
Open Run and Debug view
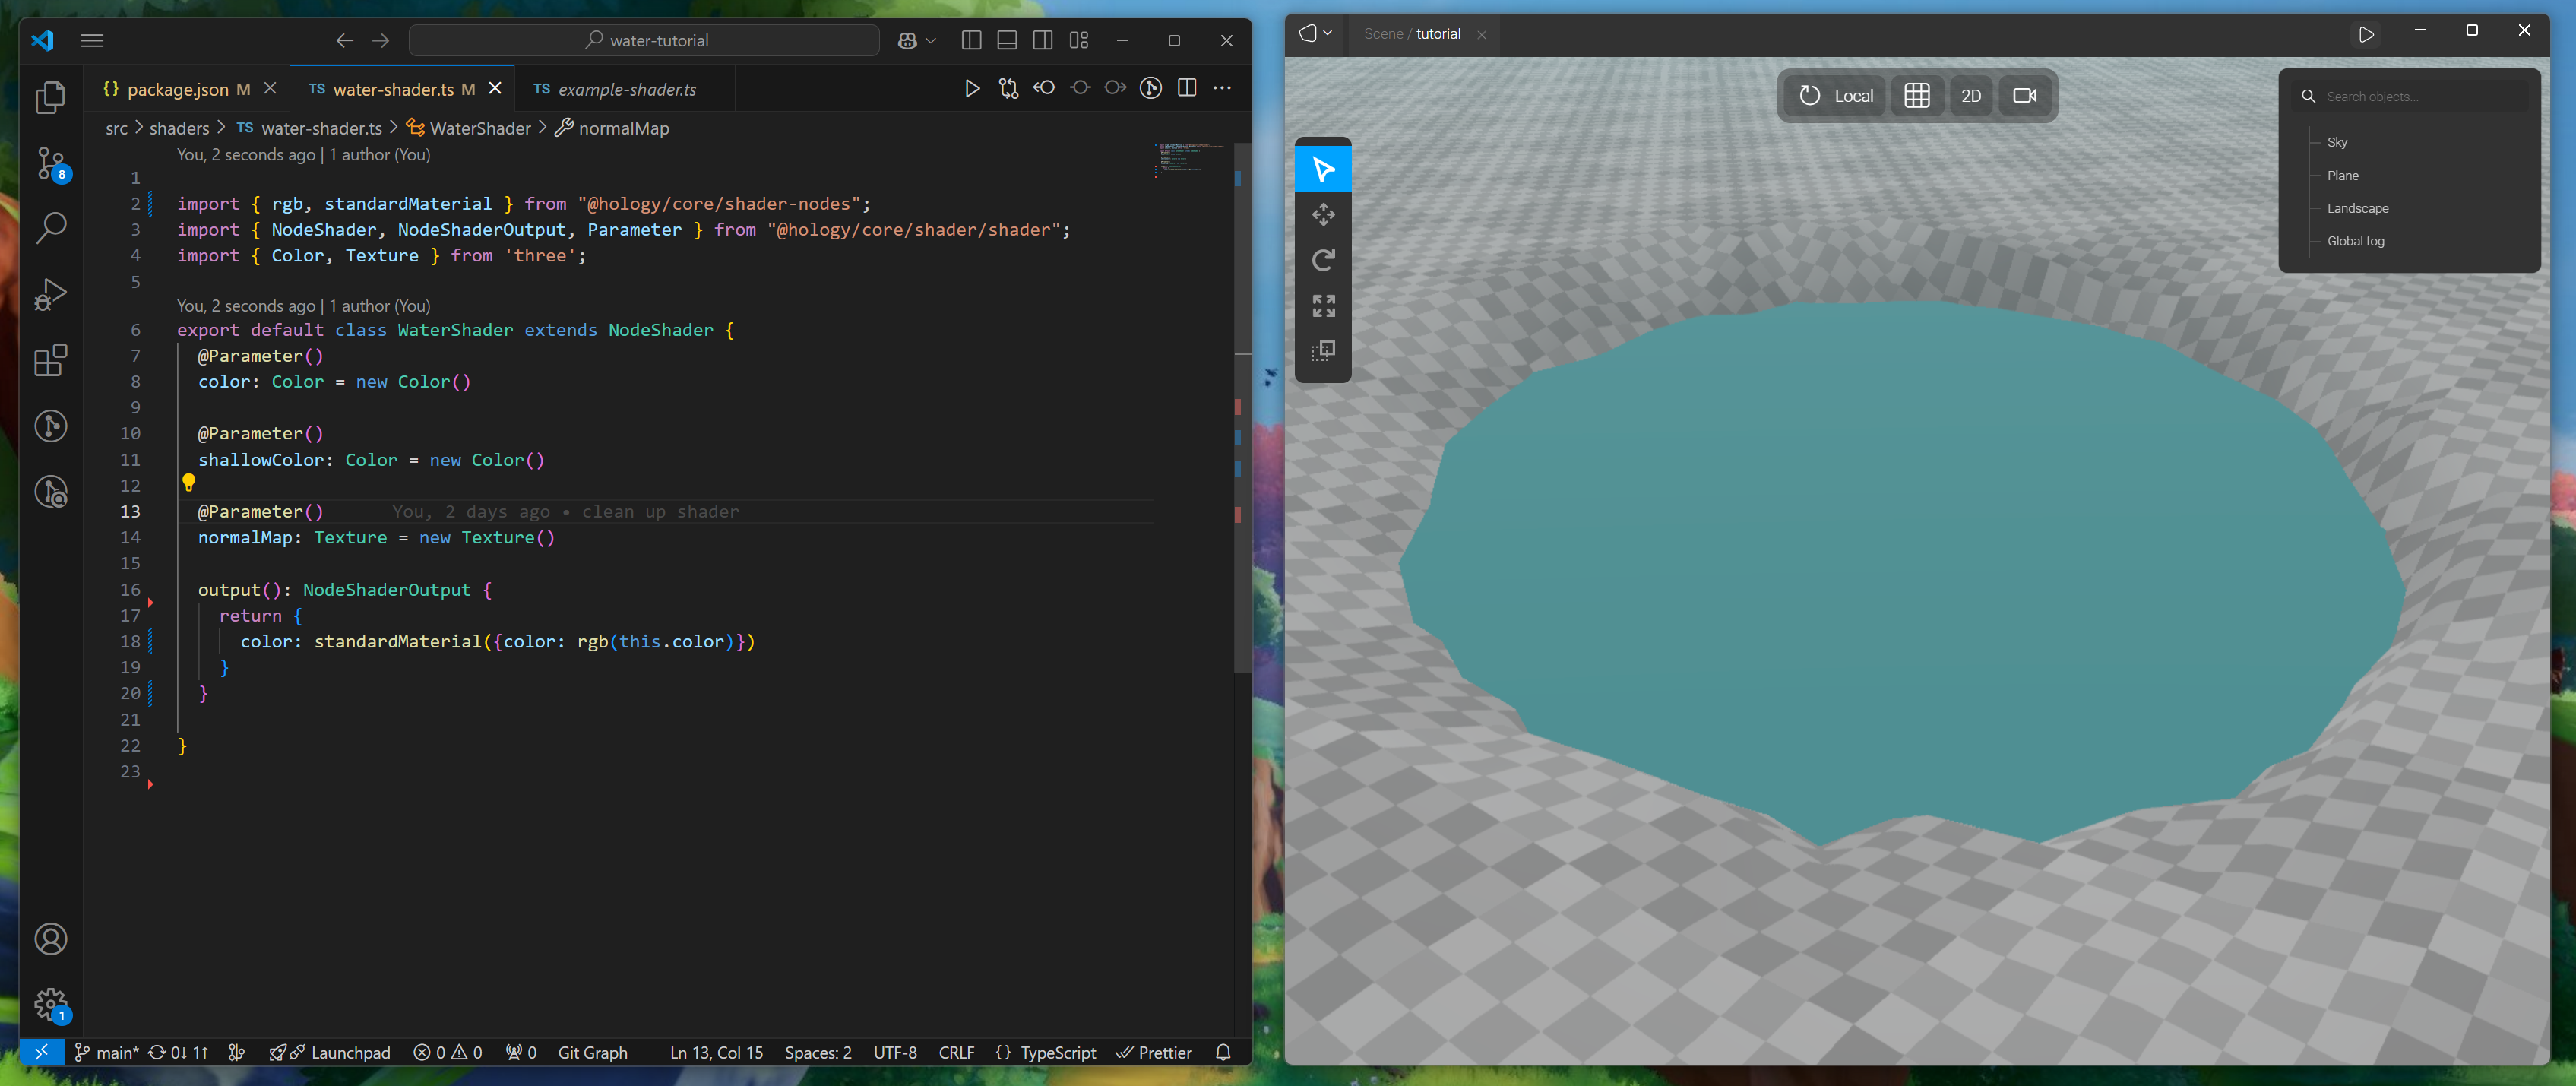[50, 294]
